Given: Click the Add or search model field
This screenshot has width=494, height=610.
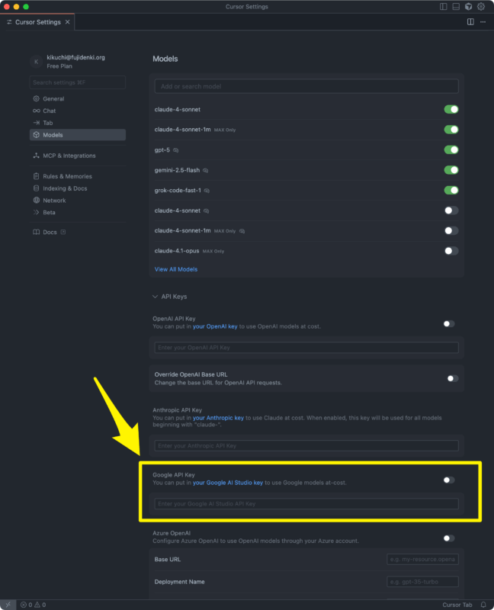Looking at the screenshot, I should tap(306, 86).
